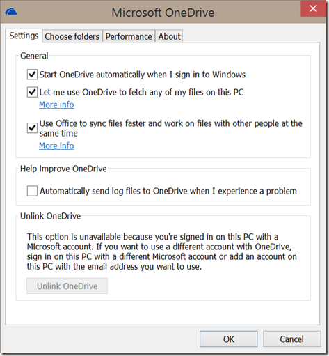Confirm settings with the OK button
329x356 pixels.
click(x=229, y=339)
